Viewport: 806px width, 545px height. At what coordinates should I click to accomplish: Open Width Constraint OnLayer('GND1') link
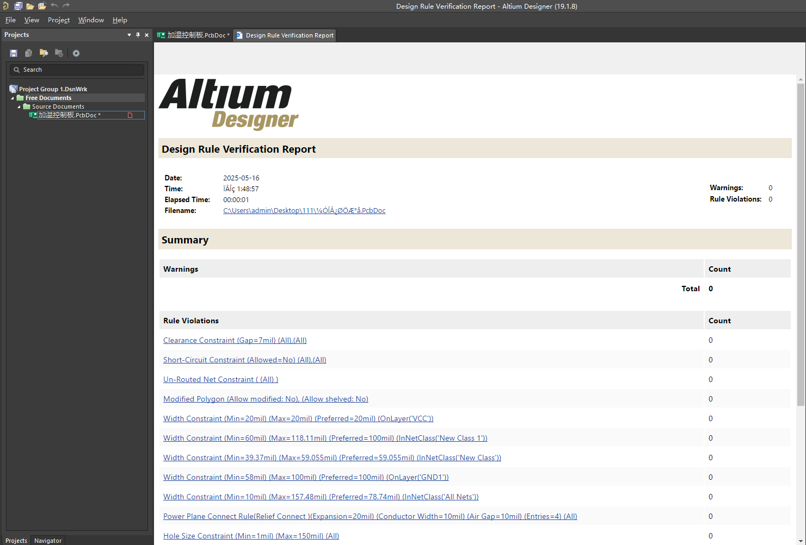[306, 478]
